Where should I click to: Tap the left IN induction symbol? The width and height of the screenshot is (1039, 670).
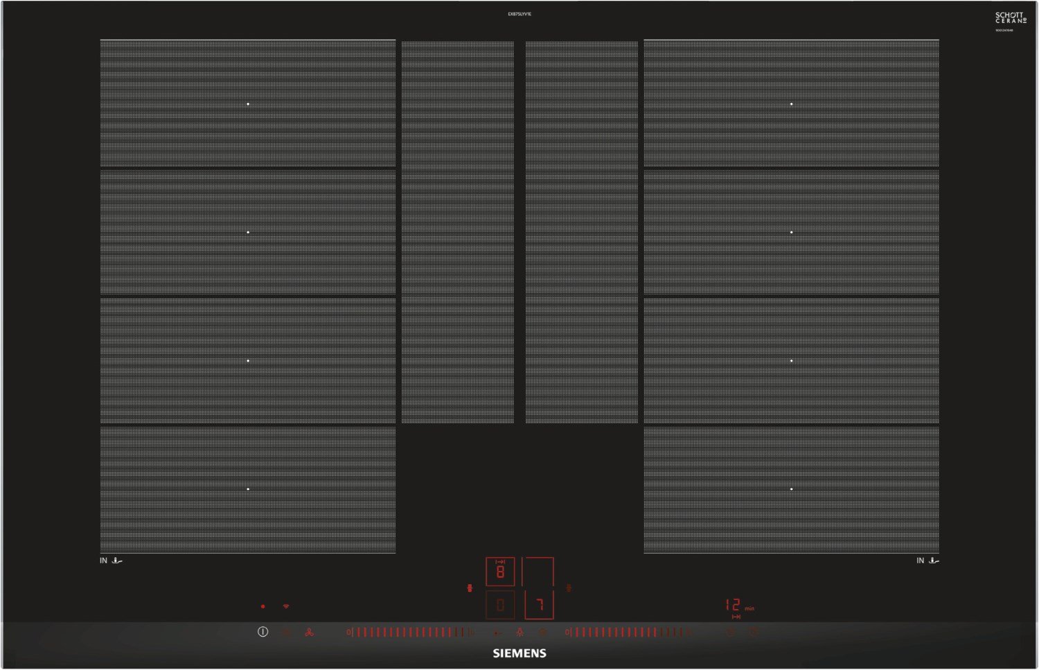pos(111,561)
